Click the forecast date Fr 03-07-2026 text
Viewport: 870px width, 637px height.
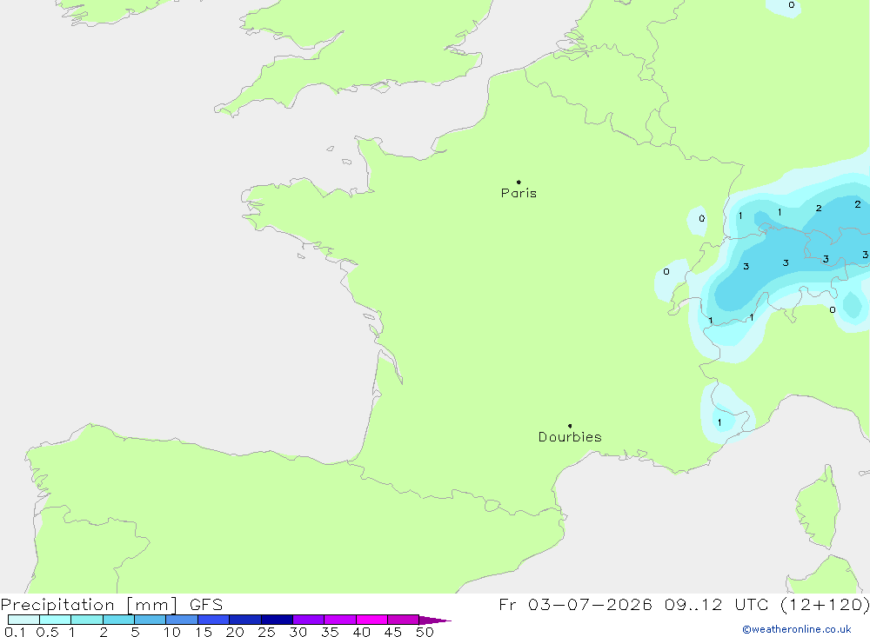point(575,604)
